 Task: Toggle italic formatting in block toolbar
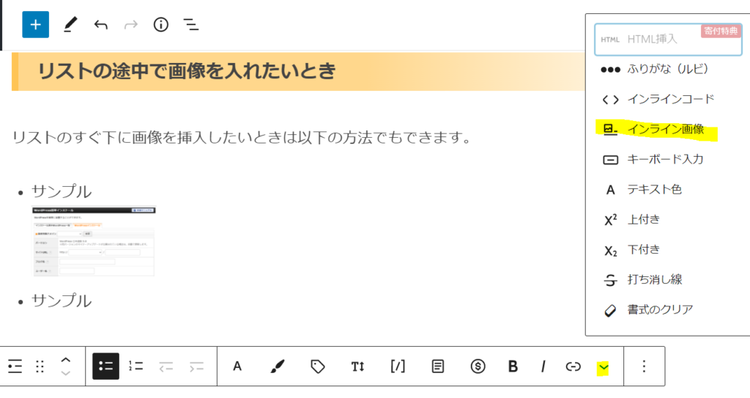[543, 366]
